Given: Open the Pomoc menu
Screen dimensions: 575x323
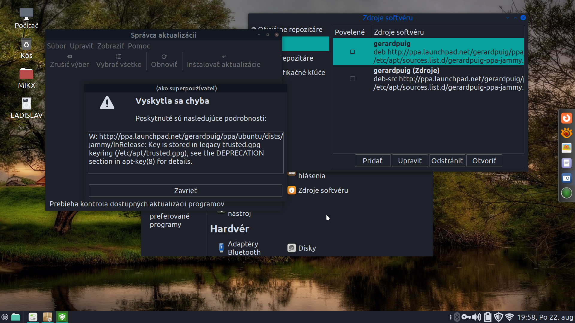Looking at the screenshot, I should (139, 46).
